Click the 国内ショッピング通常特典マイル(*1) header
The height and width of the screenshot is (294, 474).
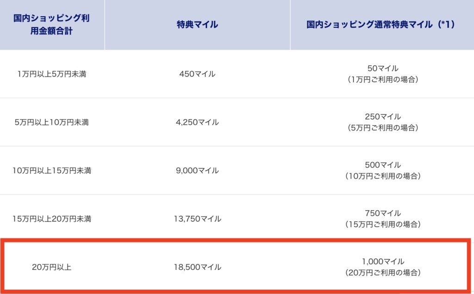[x=381, y=25]
